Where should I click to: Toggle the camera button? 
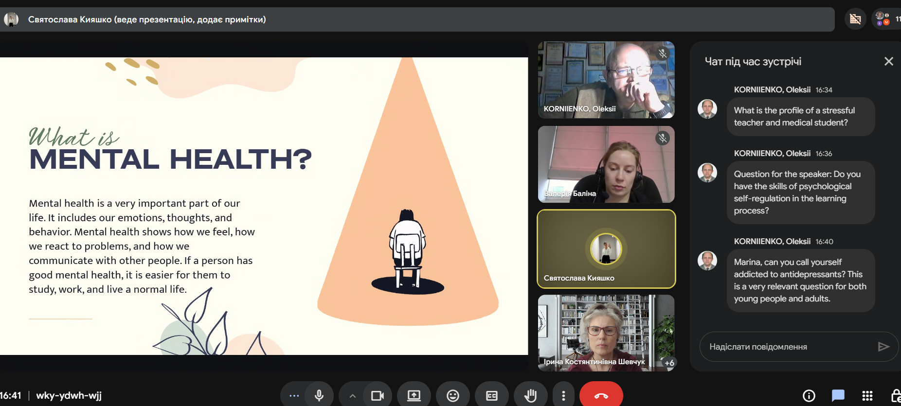click(378, 396)
